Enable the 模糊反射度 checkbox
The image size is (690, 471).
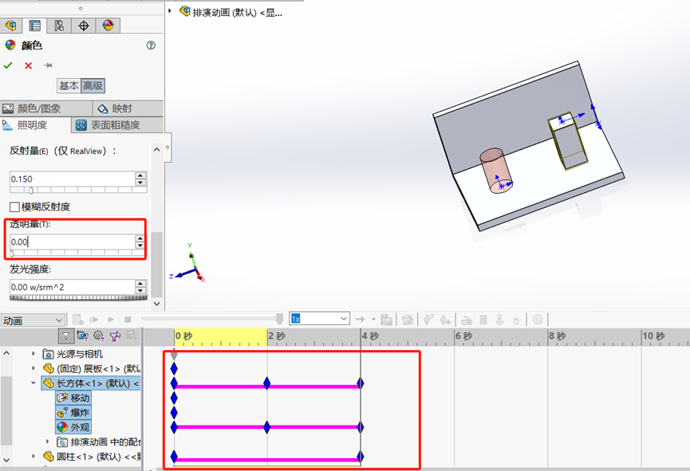[14, 206]
